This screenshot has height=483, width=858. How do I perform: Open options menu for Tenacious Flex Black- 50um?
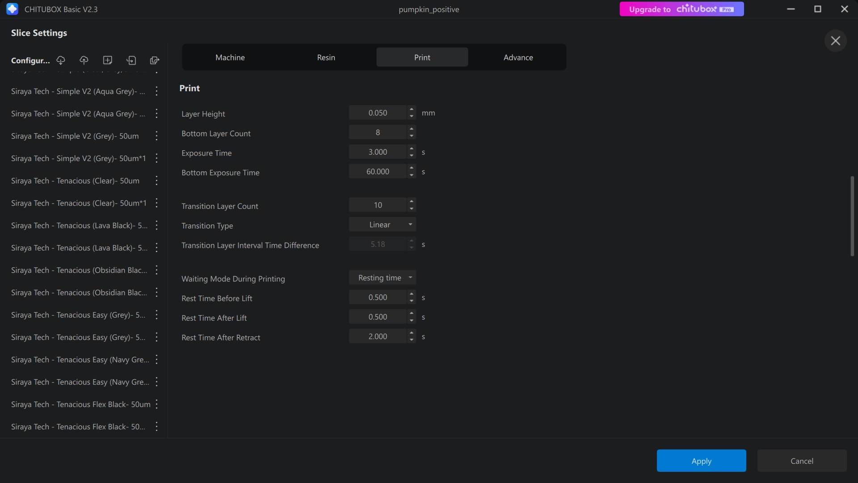[x=156, y=404]
